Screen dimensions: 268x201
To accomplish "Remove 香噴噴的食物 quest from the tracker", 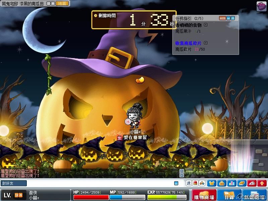I will click(206, 25).
